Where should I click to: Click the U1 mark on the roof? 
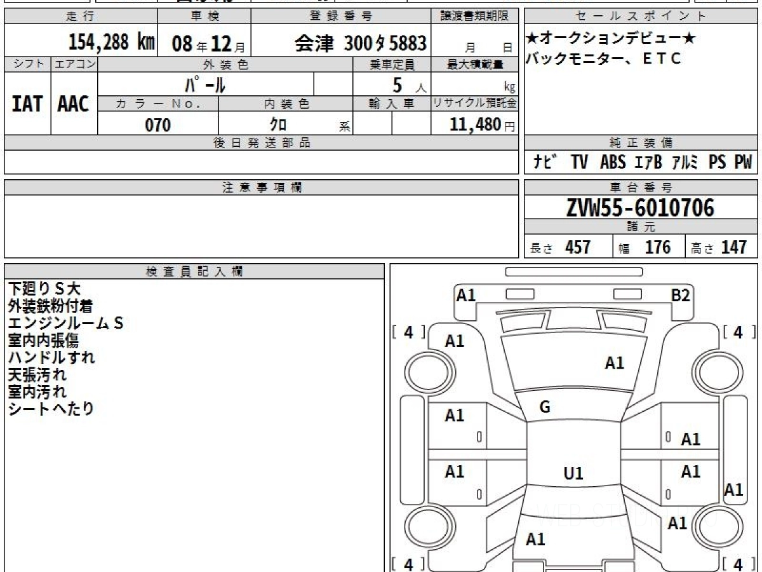(573, 473)
